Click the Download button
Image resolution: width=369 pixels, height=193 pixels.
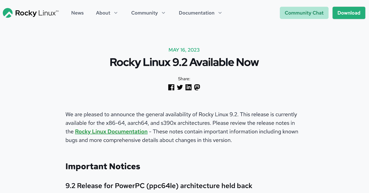pyautogui.click(x=349, y=13)
